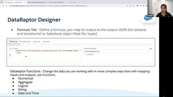
Task: Select the Aggregate bullet item
Action: tap(25, 82)
